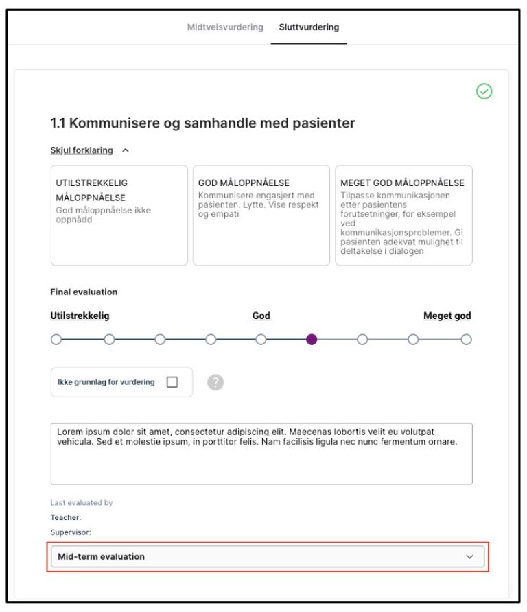The height and width of the screenshot is (612, 527).
Task: Click the chevron on Mid-term evaluation dropdown
Action: coord(469,556)
